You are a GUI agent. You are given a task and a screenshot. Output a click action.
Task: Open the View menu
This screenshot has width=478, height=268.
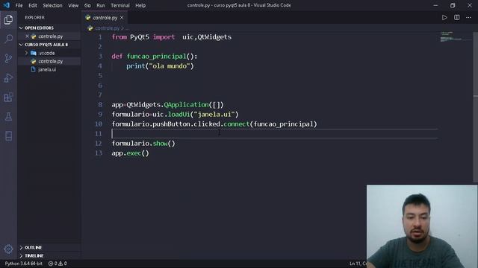[x=73, y=5]
